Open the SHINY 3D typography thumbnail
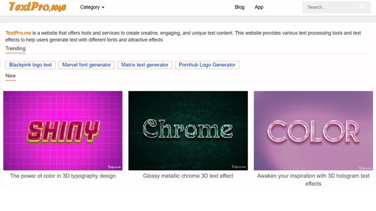Screen dimensions: 376x211 (63, 130)
